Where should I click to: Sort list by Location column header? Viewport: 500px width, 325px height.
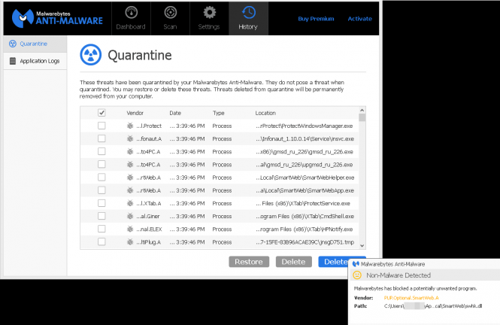[x=265, y=113]
